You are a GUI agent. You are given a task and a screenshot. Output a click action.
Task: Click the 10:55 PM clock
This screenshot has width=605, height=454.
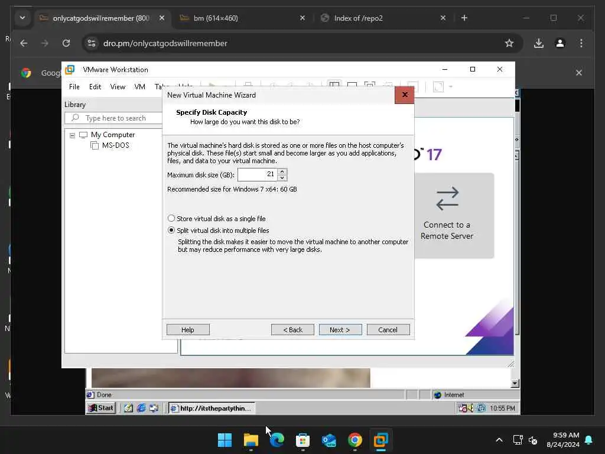[502, 408]
